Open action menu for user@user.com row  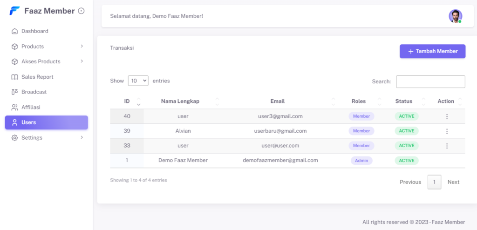447,146
